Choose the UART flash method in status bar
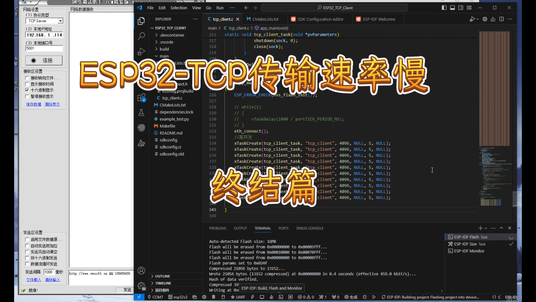The height and width of the screenshot is (302, 536). click(x=238, y=297)
